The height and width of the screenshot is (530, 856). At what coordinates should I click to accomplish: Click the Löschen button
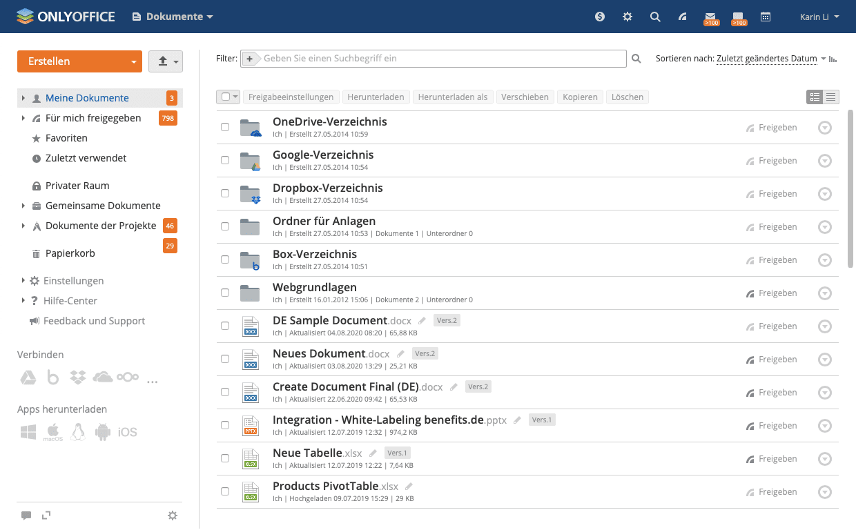pyautogui.click(x=628, y=97)
